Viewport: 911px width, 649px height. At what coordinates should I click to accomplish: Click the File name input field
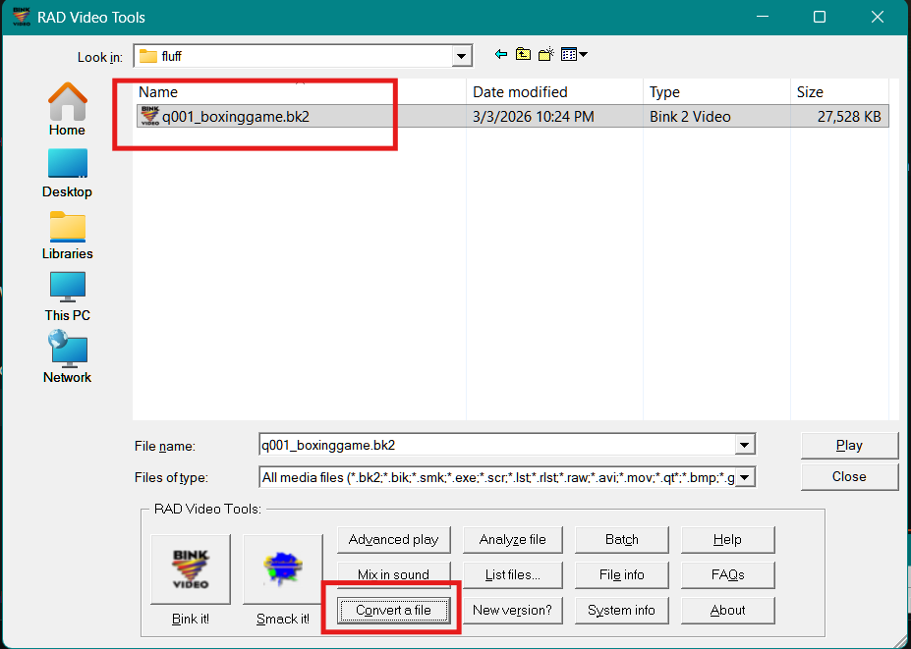pyautogui.click(x=496, y=445)
